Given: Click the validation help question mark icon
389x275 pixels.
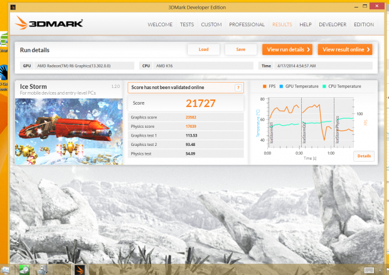Looking at the screenshot, I should 238,88.
